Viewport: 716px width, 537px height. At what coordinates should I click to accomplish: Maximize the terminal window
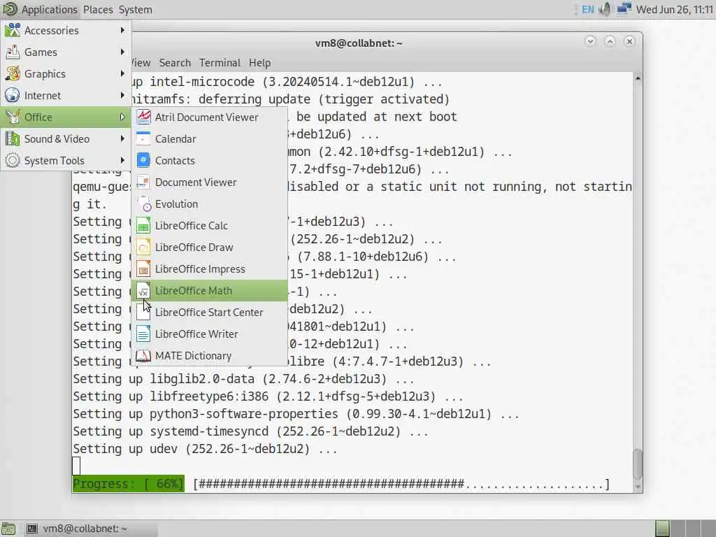pyautogui.click(x=610, y=41)
